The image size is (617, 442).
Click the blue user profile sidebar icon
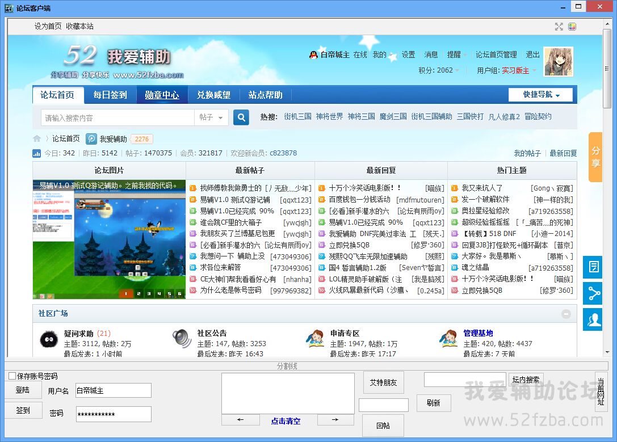tap(593, 319)
